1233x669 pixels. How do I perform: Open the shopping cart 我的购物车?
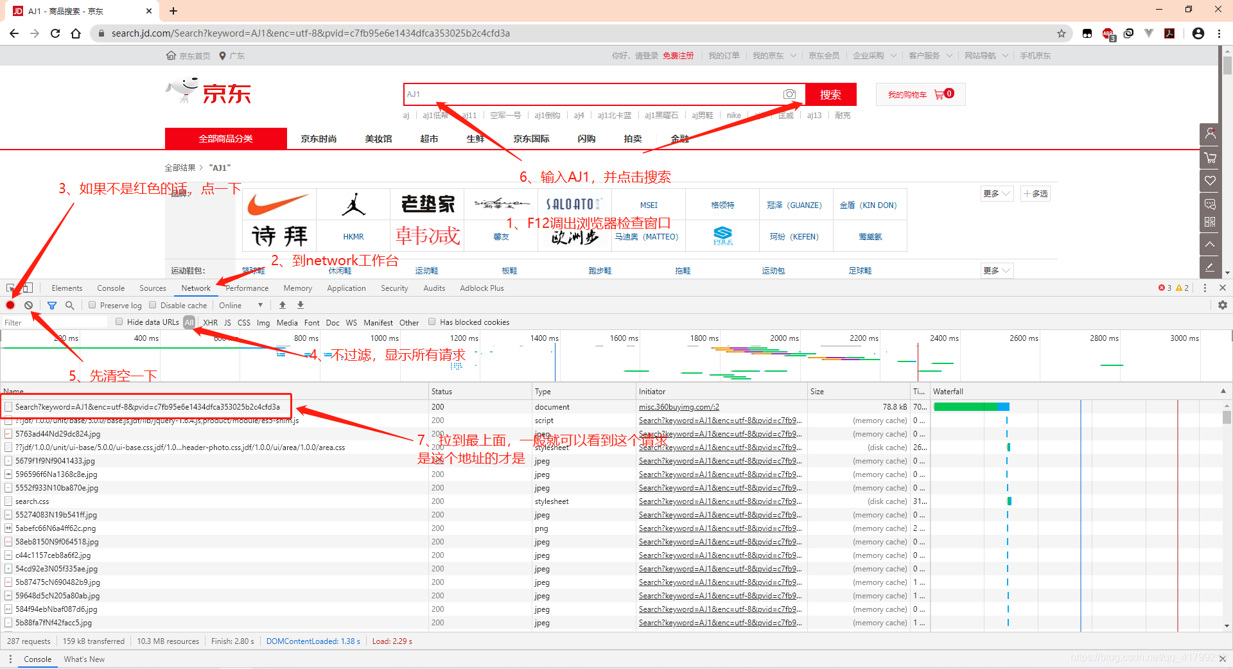(x=920, y=94)
